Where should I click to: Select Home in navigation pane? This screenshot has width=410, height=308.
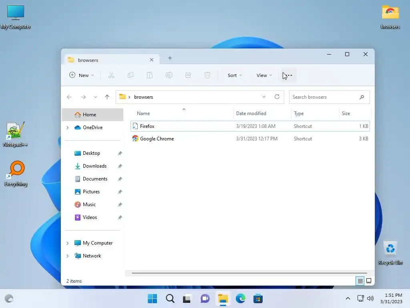(92, 115)
